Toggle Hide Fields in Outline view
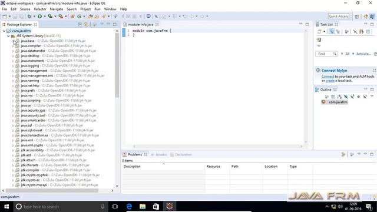377x212 pixels. coord(346,97)
